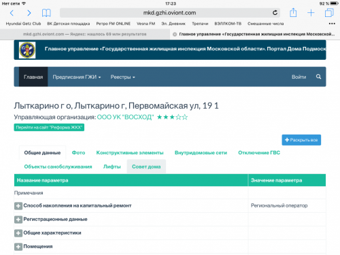Screen dimensions: 340x255
Task: Open ВЭЛЛКОМ-ТВ bookmark
Action: click(228, 24)
